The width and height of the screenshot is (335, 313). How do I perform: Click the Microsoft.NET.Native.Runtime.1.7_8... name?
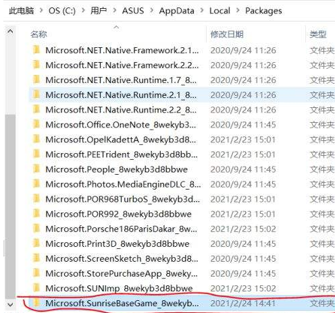coord(121,80)
